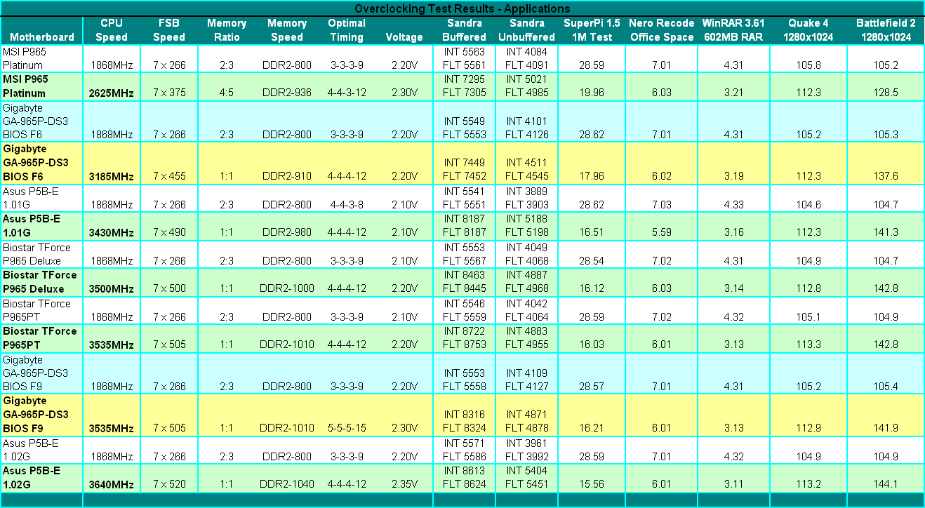The height and width of the screenshot is (508, 925).
Task: Click the Battlefield 2 1280x1024 header
Action: tap(886, 30)
